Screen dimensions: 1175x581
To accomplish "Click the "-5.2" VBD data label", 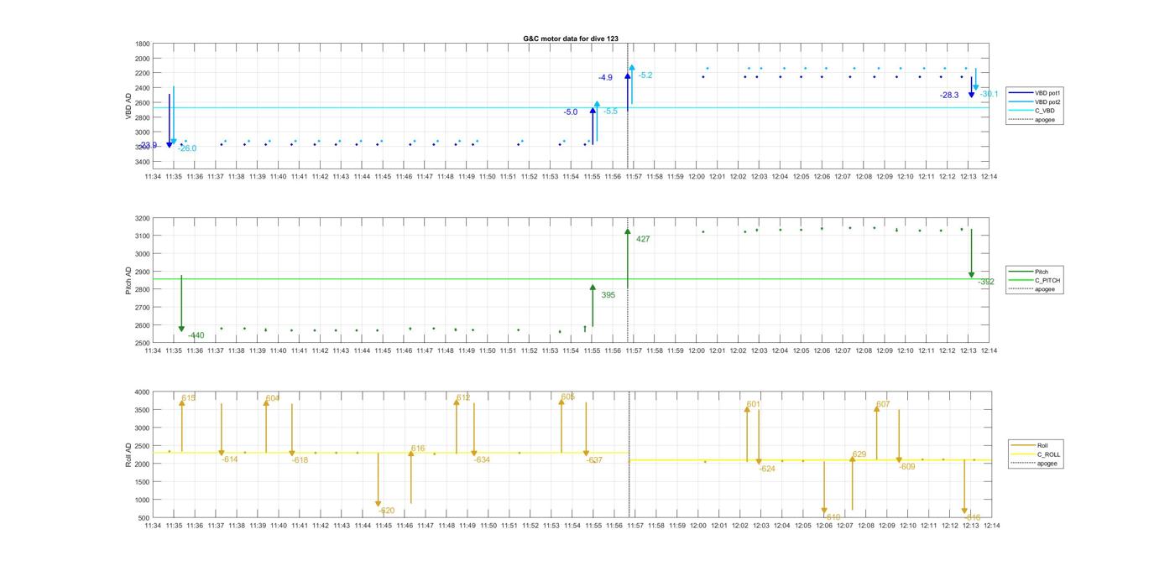I will (x=645, y=75).
